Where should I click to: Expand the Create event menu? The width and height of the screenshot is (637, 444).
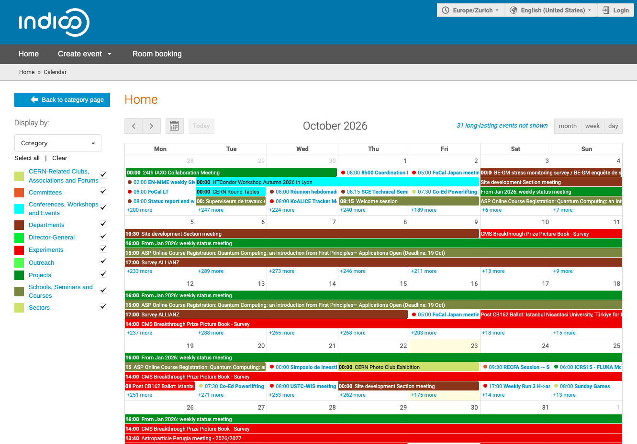pyautogui.click(x=85, y=54)
